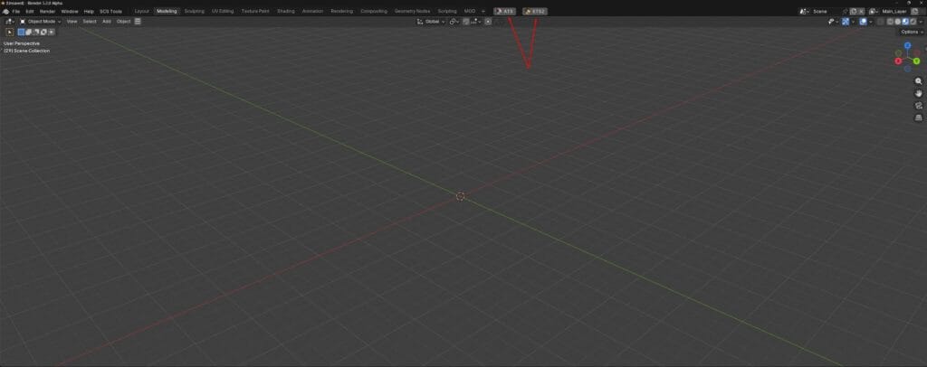Screen dimensions: 927x367
Task: Open the snapping options dropdown
Action: 475,21
